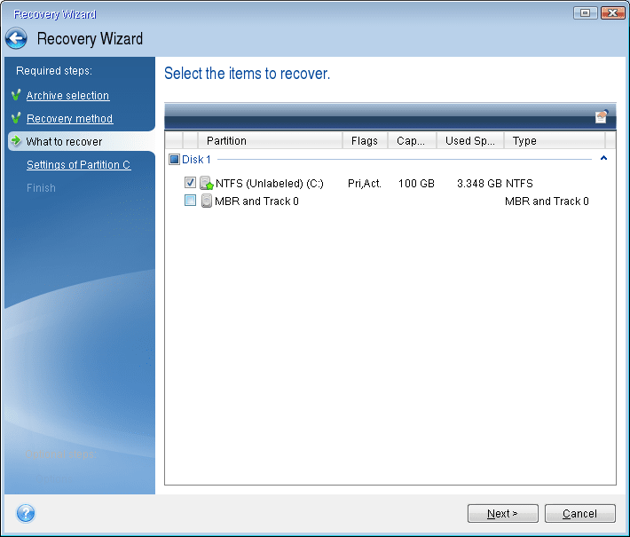630x537 pixels.
Task: Click the back arrow in the wizard header
Action: (16, 39)
